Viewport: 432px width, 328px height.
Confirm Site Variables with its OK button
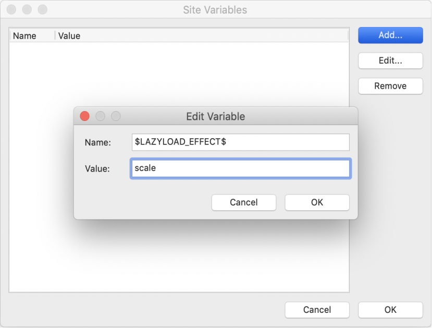click(x=390, y=310)
